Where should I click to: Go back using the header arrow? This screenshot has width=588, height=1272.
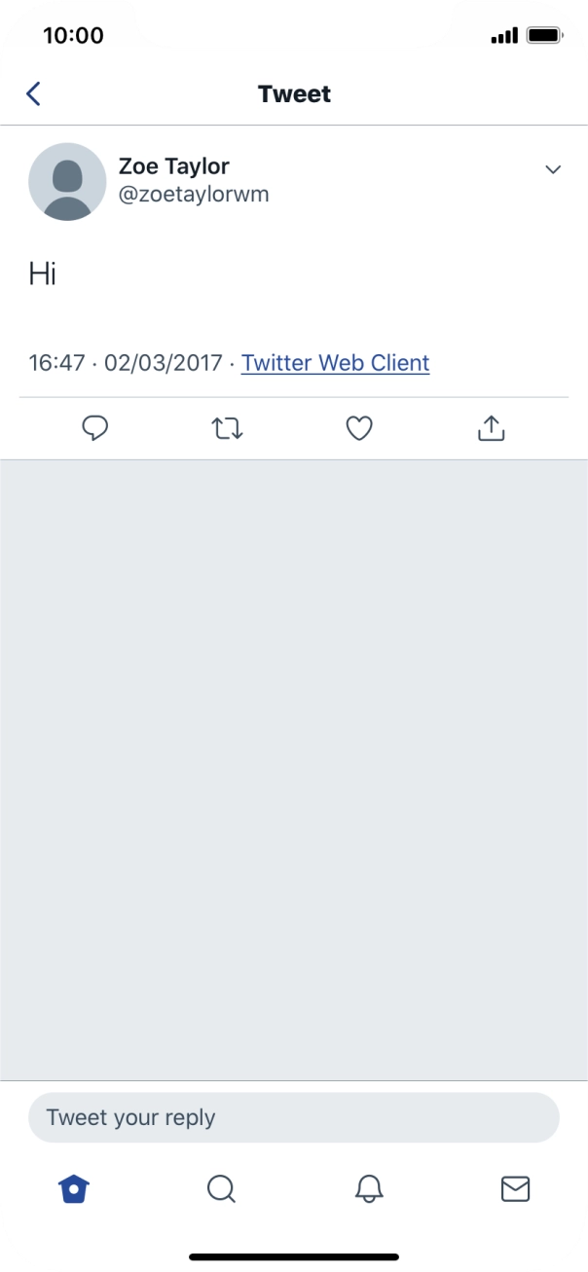(x=34, y=93)
